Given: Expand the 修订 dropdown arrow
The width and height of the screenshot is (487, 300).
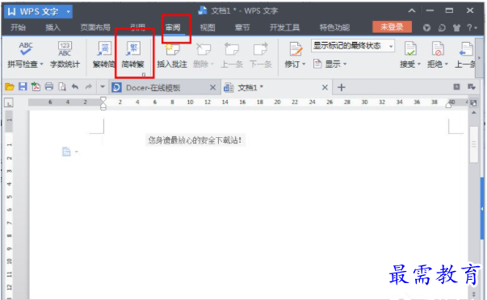Looking at the screenshot, I should coord(304,65).
